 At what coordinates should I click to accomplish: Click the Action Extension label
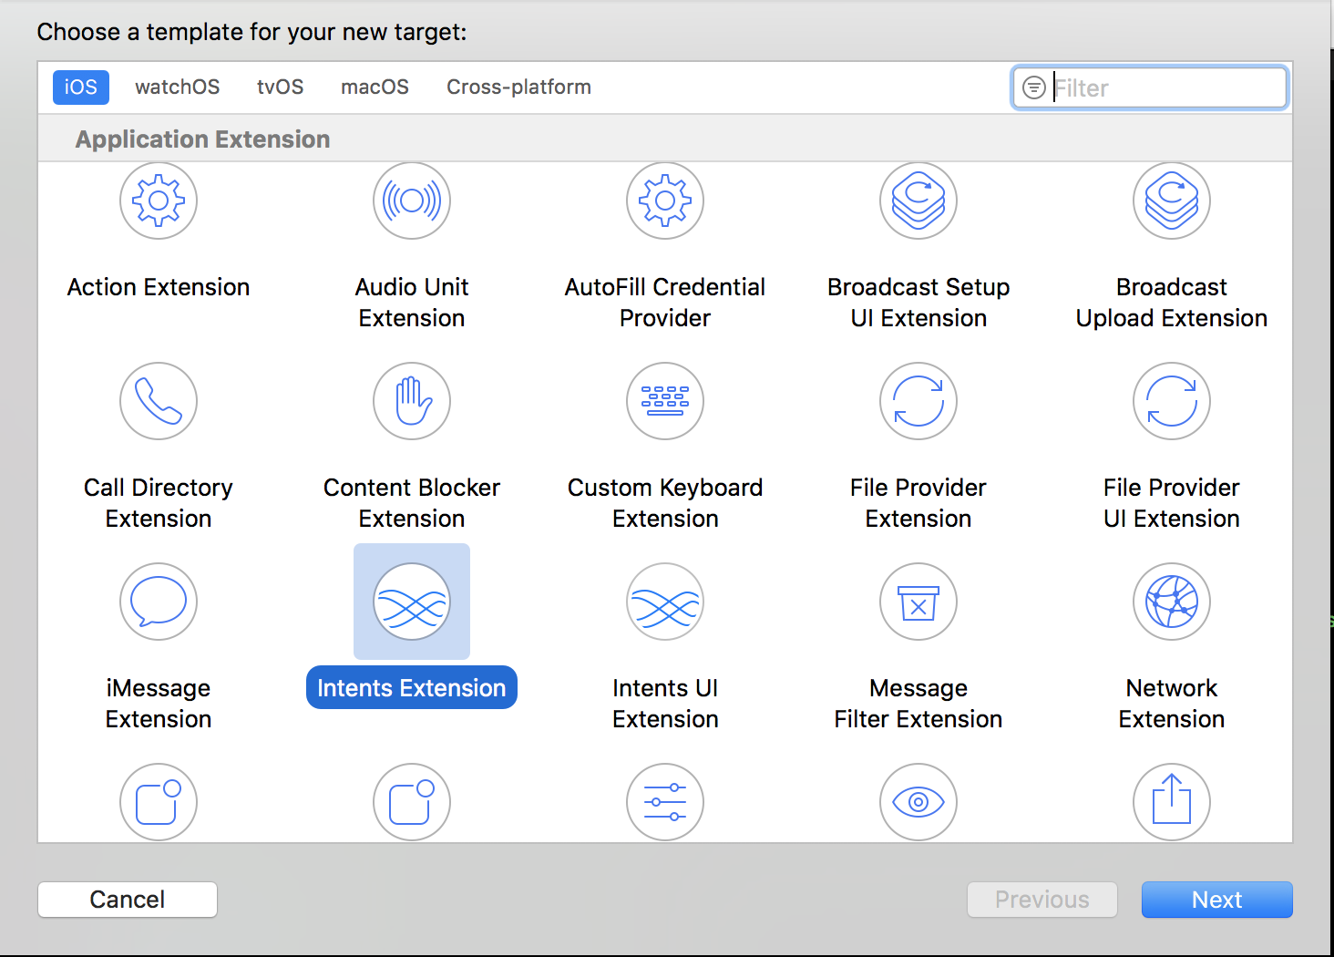159,287
